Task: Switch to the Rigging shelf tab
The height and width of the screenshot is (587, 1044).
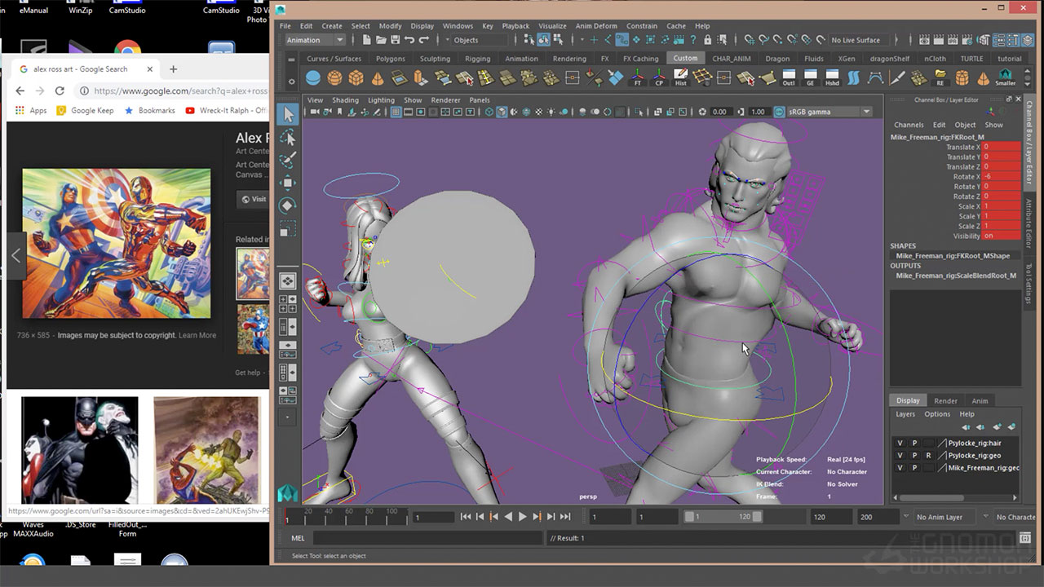Action: 477,59
